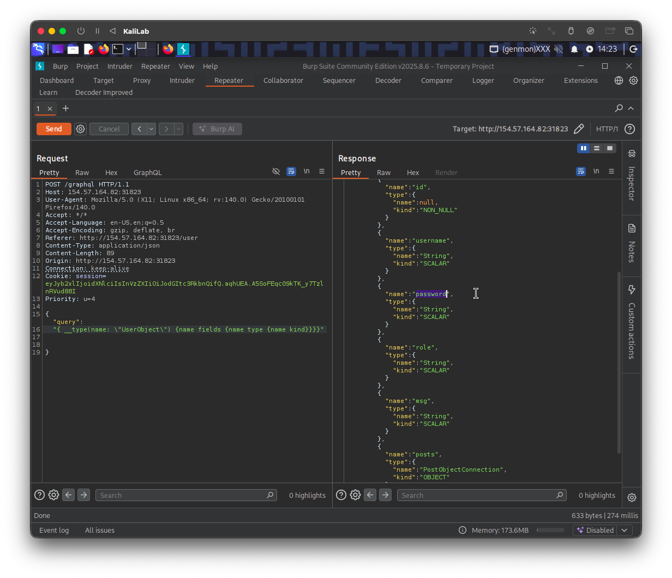
Task: Open All issues in status bar
Action: pos(100,531)
